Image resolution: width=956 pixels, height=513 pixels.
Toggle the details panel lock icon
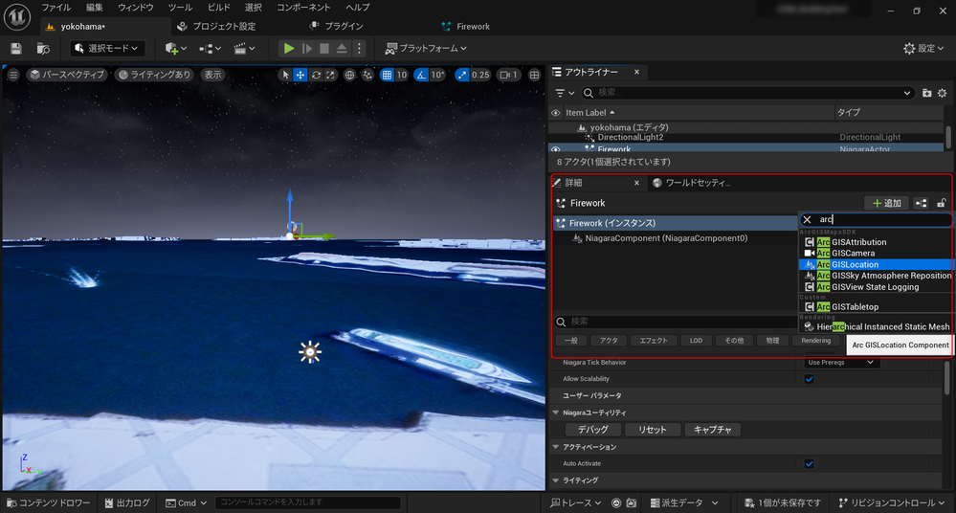click(x=942, y=203)
